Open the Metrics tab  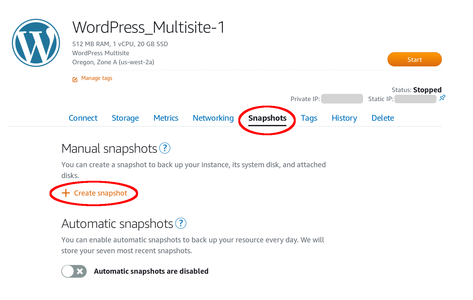[x=166, y=118]
